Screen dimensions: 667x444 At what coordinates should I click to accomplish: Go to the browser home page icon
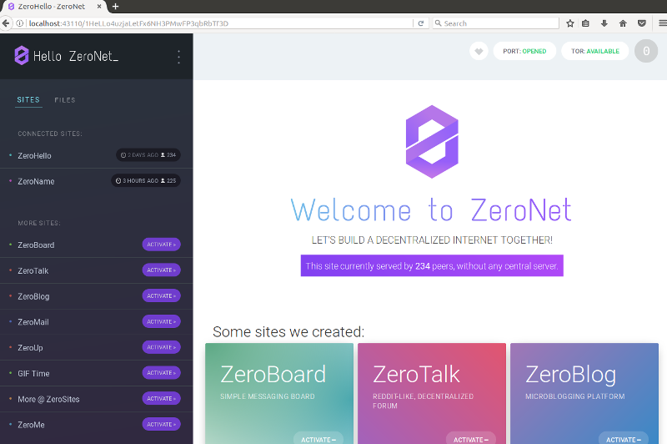[x=622, y=23]
